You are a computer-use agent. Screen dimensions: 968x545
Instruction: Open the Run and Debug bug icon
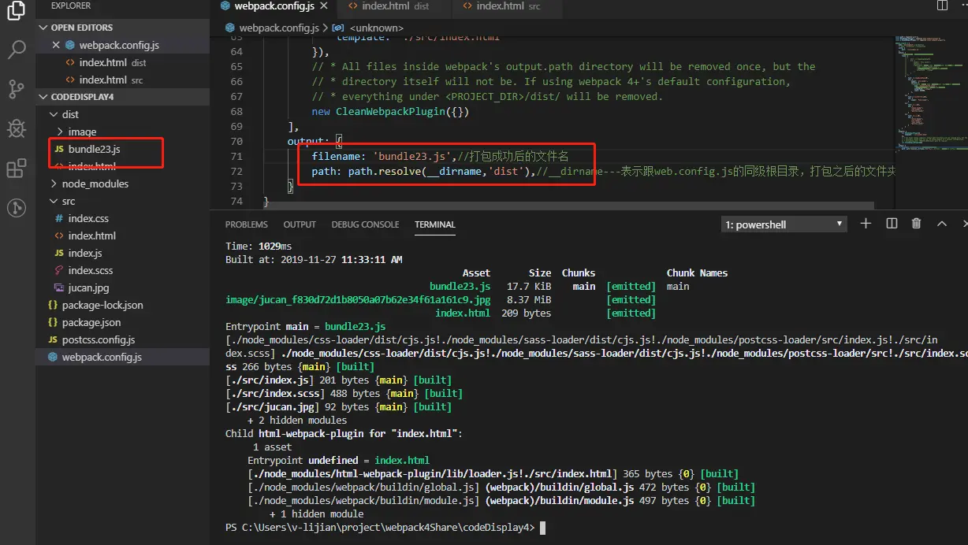coord(17,128)
